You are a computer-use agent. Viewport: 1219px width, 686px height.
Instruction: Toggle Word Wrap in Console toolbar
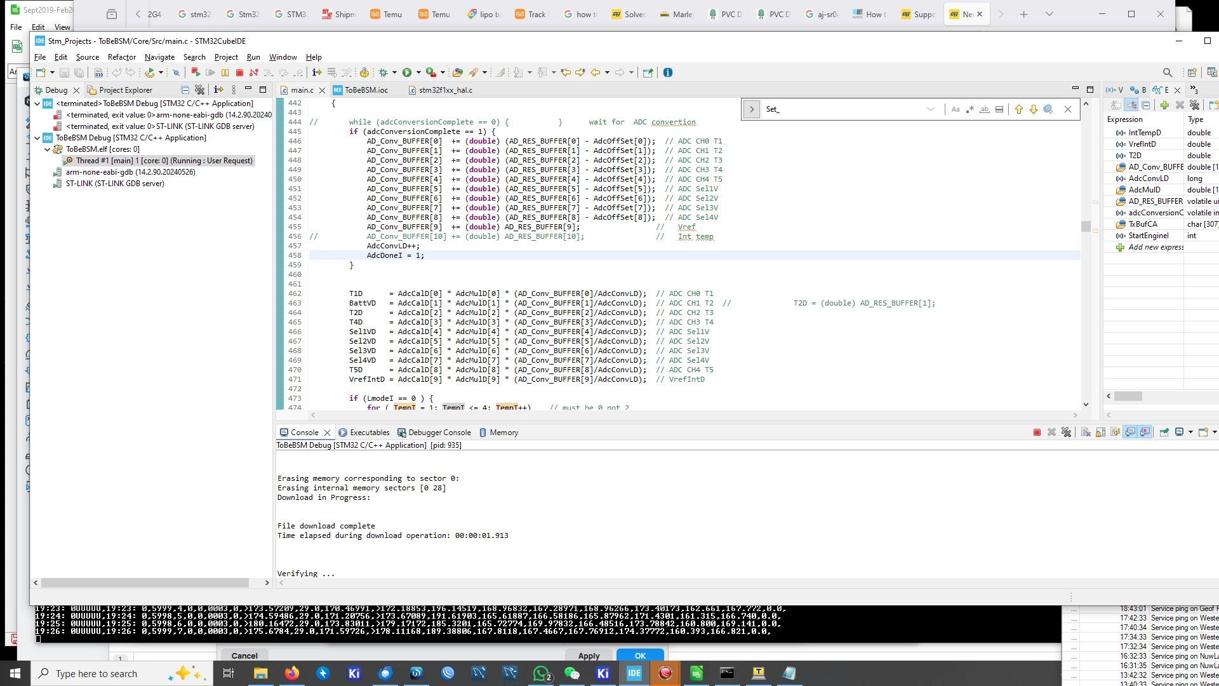point(1116,433)
